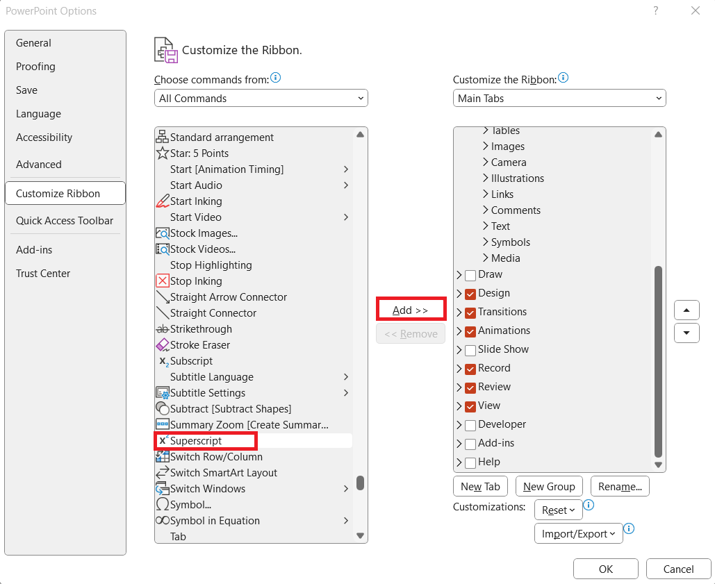Select the Switch SmartArt Layout icon
Image resolution: width=715 pixels, height=584 pixels.
click(163, 472)
